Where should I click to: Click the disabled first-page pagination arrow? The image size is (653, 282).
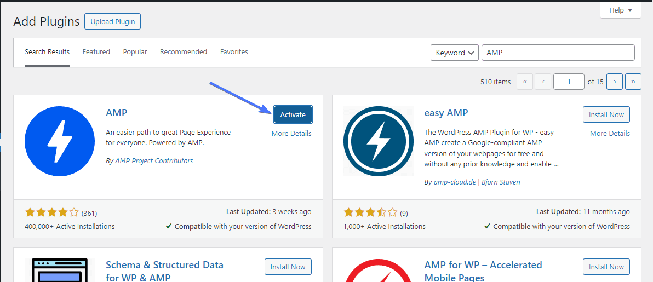[525, 82]
